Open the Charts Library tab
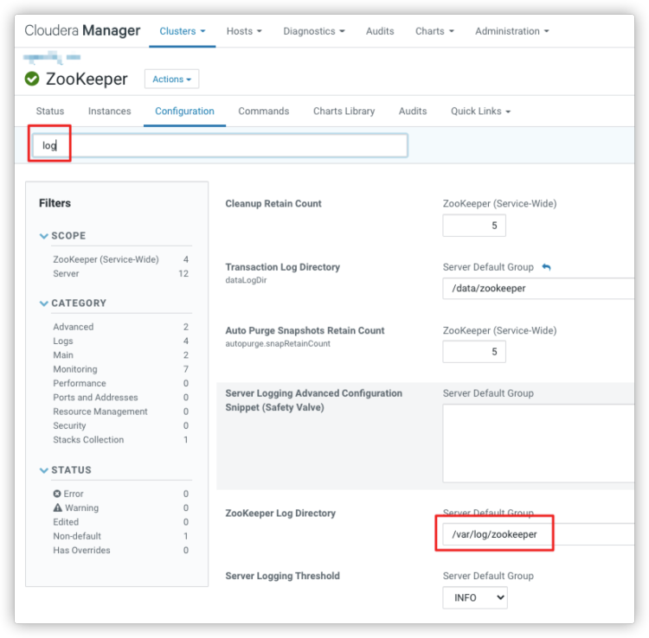 coord(344,112)
